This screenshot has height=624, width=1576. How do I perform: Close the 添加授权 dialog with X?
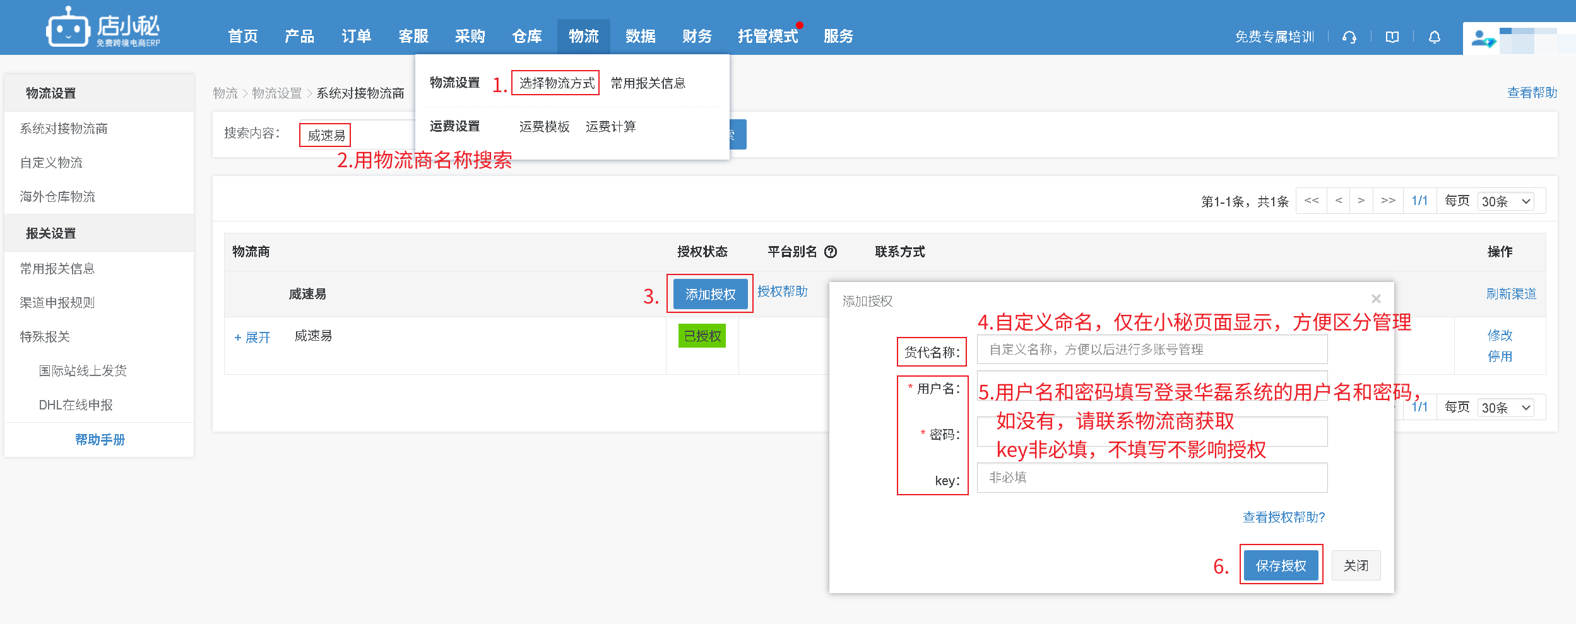coord(1376,298)
